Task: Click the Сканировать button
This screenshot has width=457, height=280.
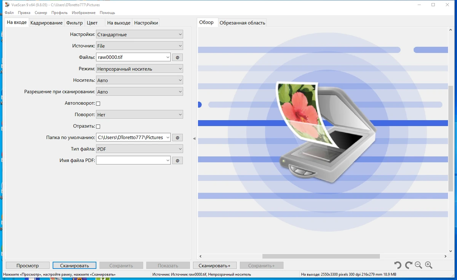Action: 75,266
